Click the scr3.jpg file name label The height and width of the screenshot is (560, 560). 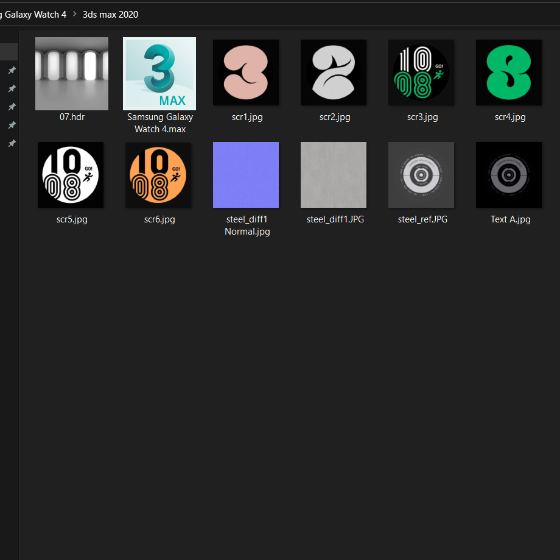422,117
